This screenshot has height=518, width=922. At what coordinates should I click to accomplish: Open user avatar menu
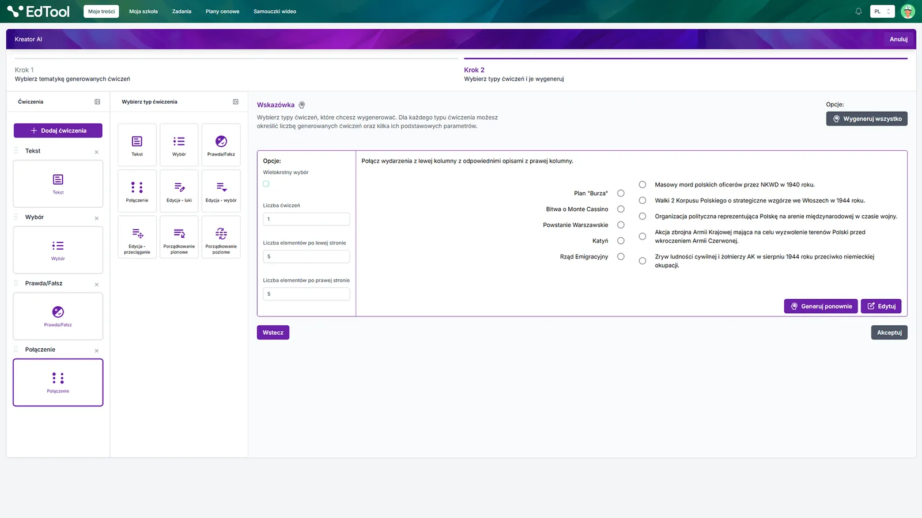908,12
